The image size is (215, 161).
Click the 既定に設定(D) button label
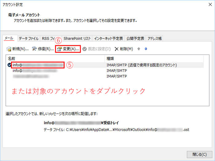point(99,49)
